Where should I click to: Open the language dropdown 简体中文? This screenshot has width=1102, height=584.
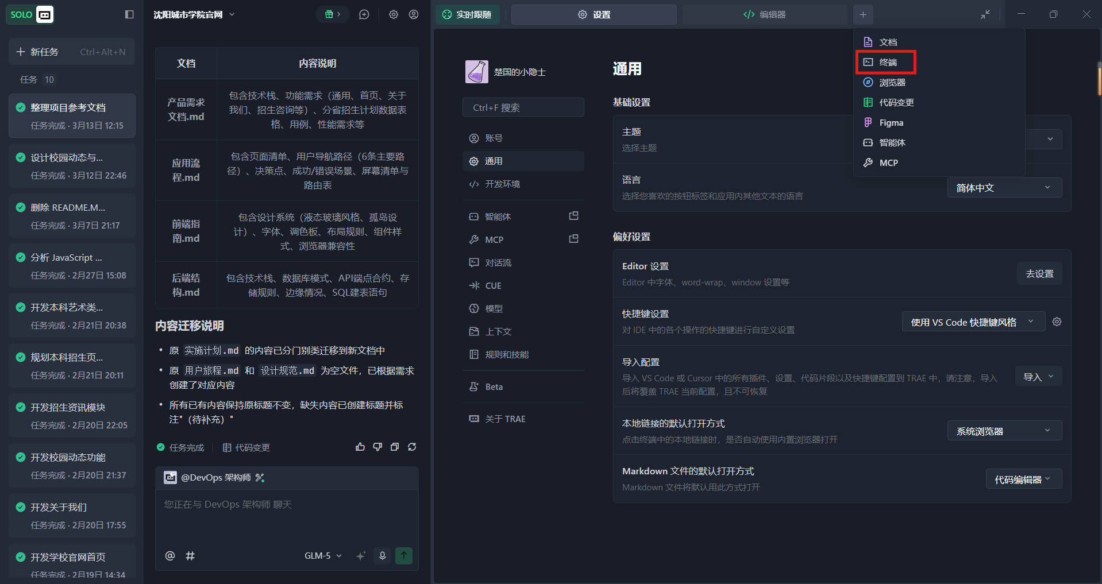tap(1004, 188)
